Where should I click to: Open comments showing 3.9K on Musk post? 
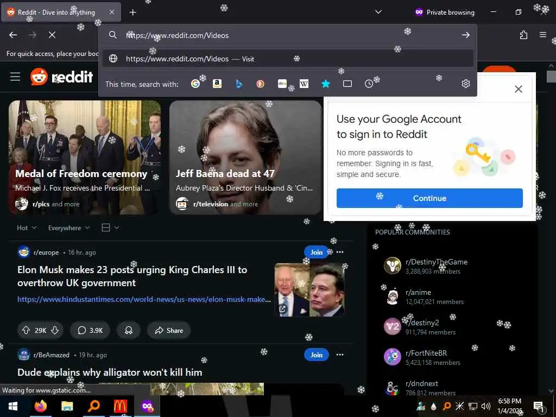pos(90,331)
